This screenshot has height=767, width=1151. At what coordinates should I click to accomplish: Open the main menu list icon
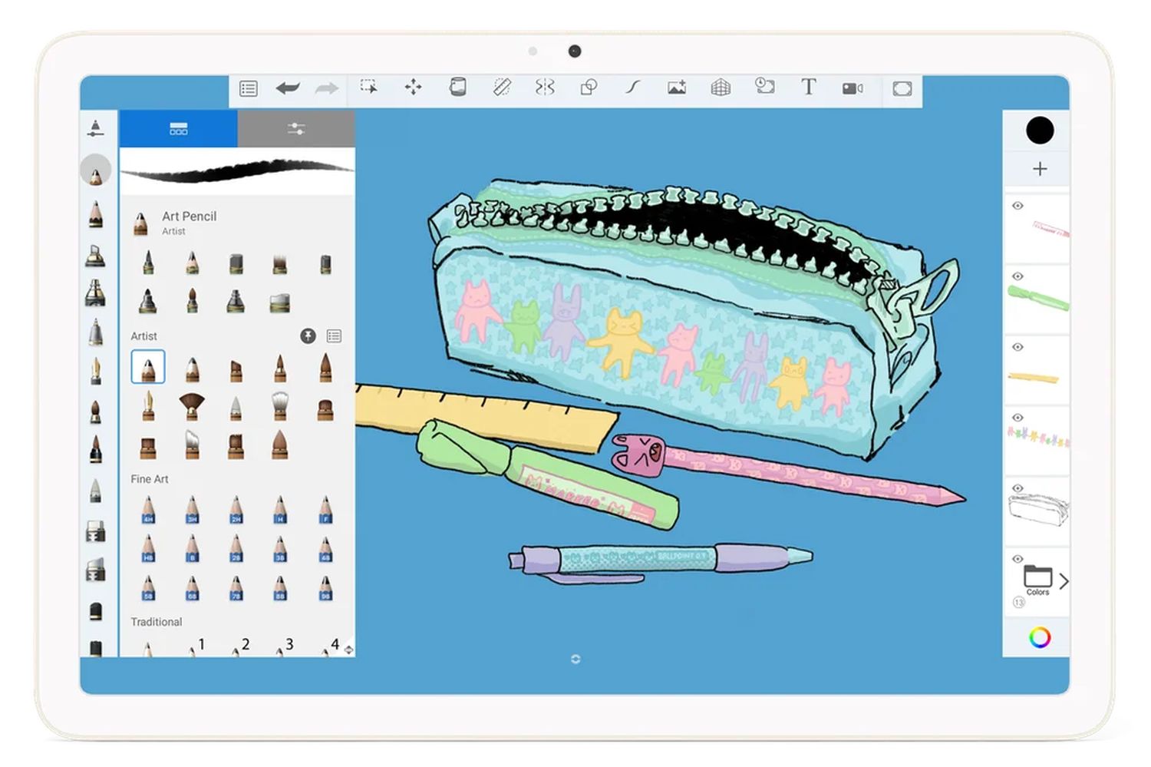pyautogui.click(x=249, y=88)
